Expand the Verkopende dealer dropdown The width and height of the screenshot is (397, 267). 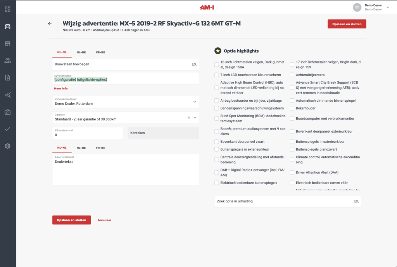pos(195,102)
